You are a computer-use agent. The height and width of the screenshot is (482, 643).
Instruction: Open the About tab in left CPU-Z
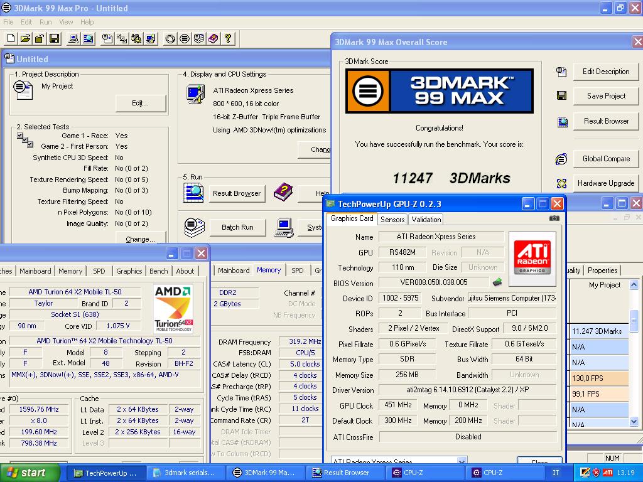pyautogui.click(x=185, y=271)
